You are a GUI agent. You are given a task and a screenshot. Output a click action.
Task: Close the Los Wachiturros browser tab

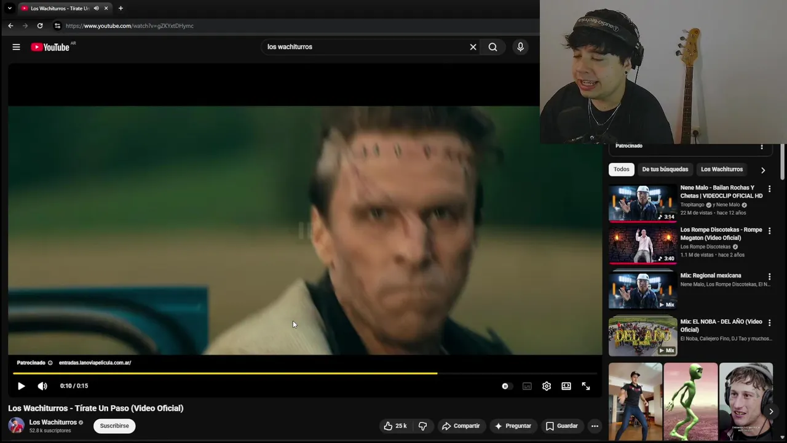click(106, 9)
